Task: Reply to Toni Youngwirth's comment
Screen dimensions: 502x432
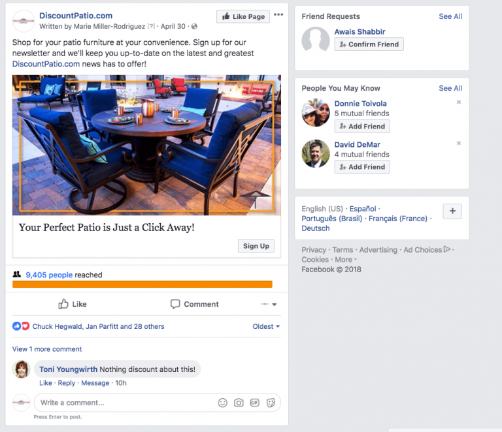Action: click(66, 383)
